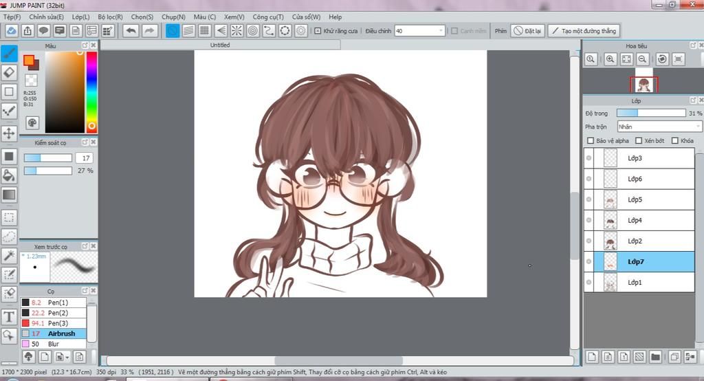Enable the vanishing point snap guide

point(221,31)
